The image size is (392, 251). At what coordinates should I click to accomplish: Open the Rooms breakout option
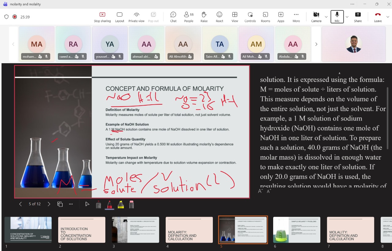tap(265, 17)
